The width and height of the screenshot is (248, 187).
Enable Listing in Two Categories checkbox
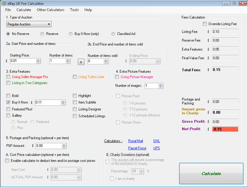(x=8, y=83)
